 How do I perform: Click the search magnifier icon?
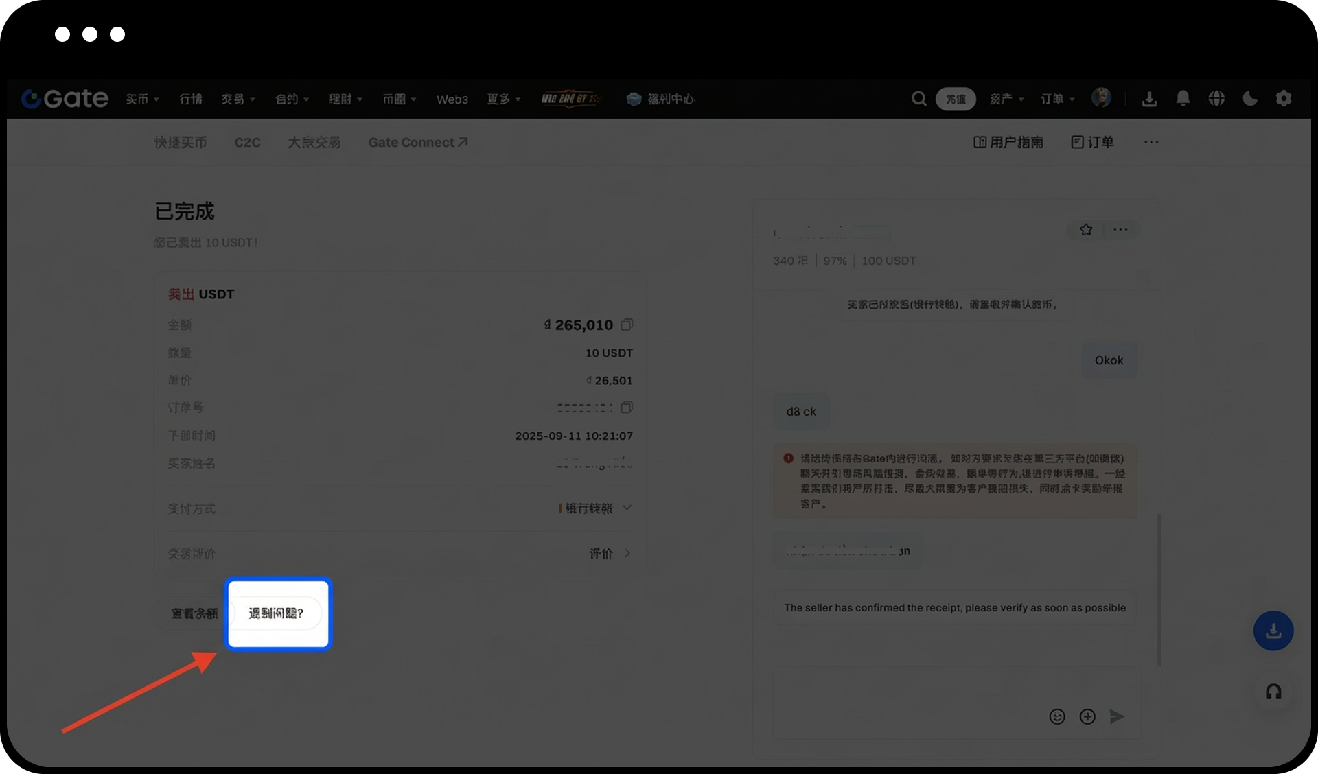pos(918,99)
